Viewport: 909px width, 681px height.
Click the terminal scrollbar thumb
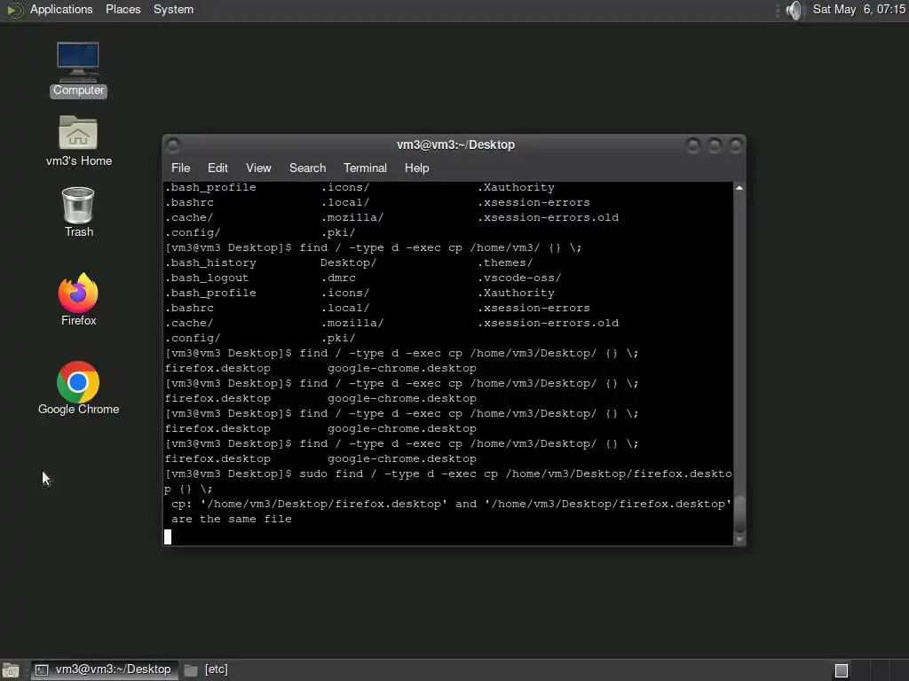pyautogui.click(x=739, y=514)
